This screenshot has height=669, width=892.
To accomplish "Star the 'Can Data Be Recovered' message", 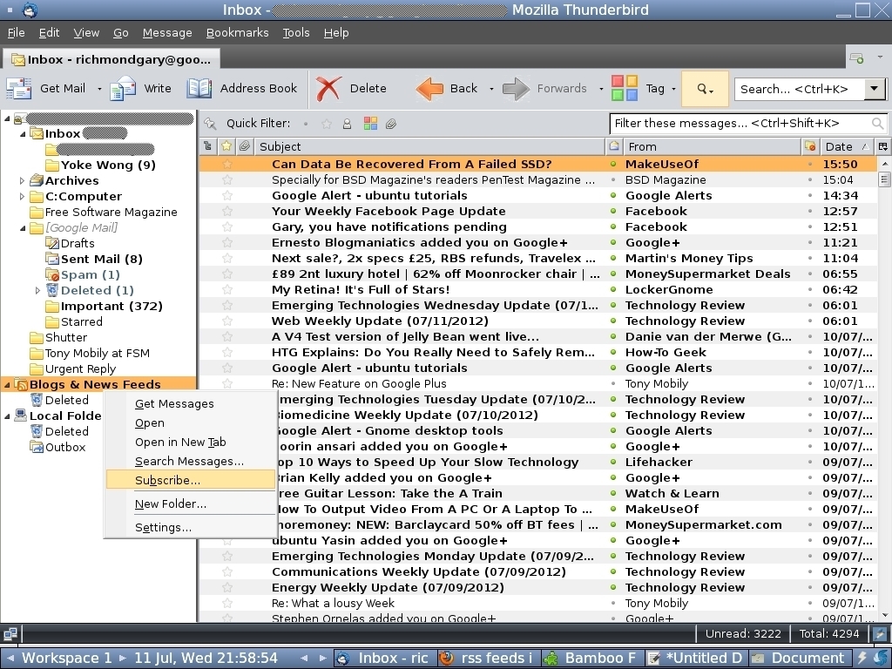I will [x=227, y=165].
